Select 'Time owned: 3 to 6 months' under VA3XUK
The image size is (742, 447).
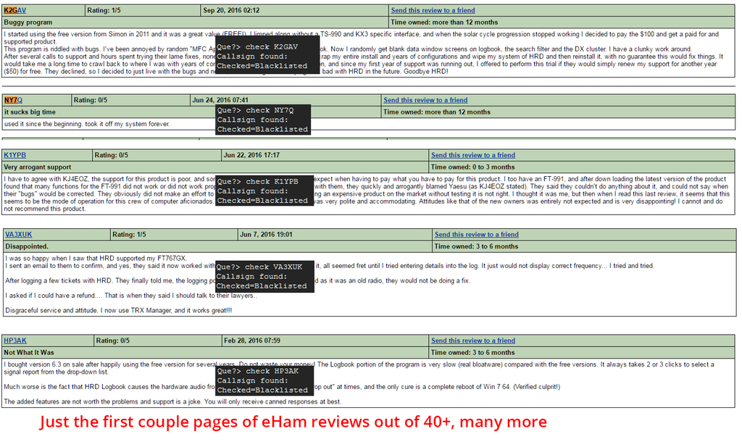point(476,246)
